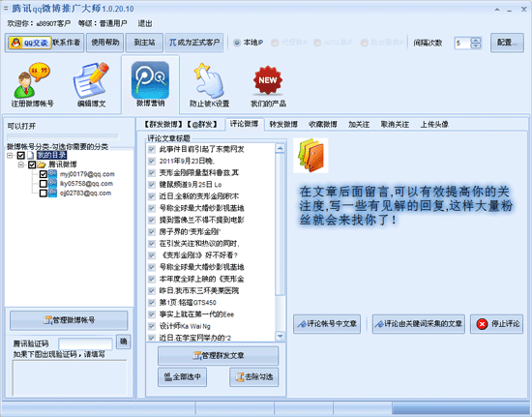
Task: Switch to the 转发微博 tab
Action: 283,125
